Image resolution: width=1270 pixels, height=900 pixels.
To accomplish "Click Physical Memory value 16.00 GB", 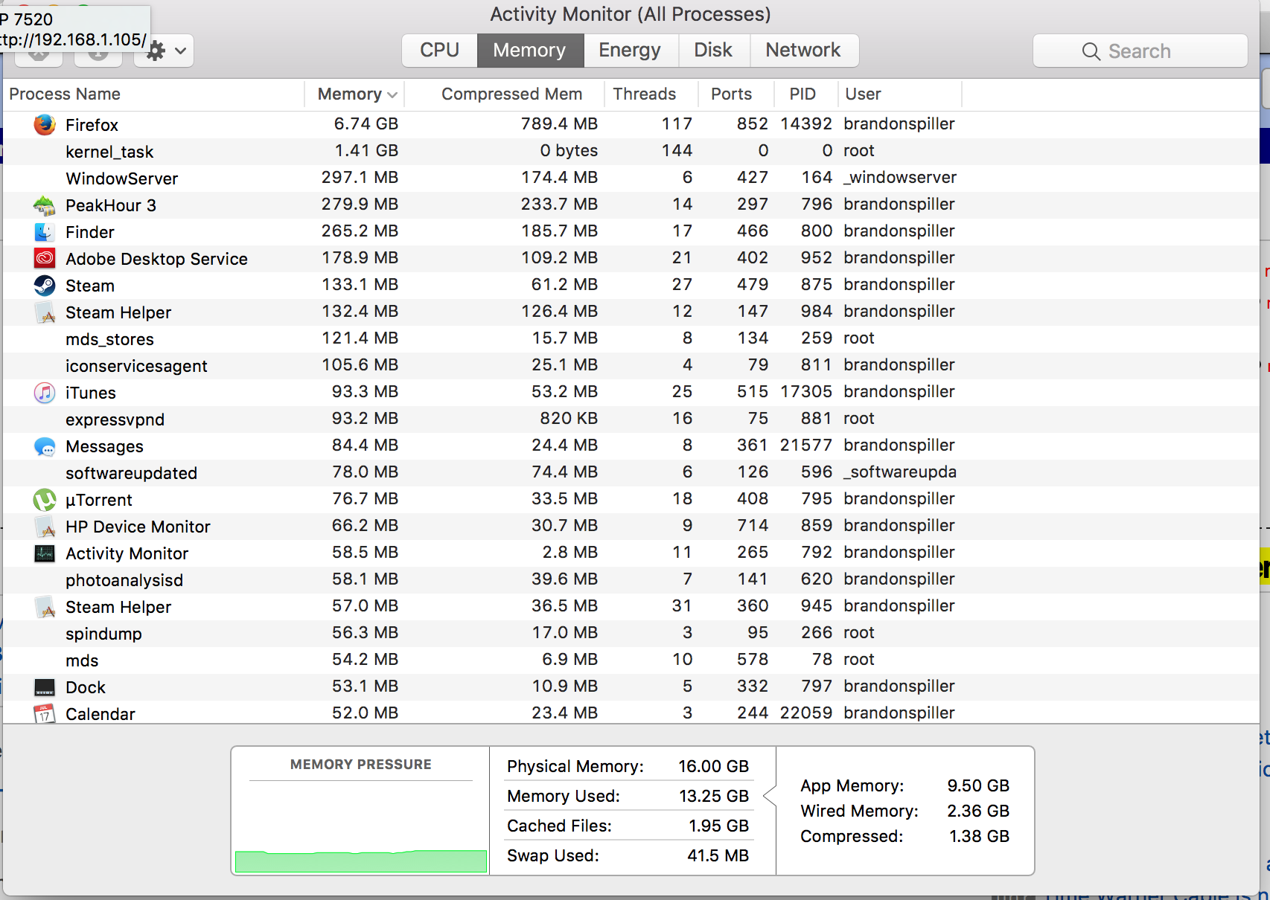I will [x=713, y=766].
